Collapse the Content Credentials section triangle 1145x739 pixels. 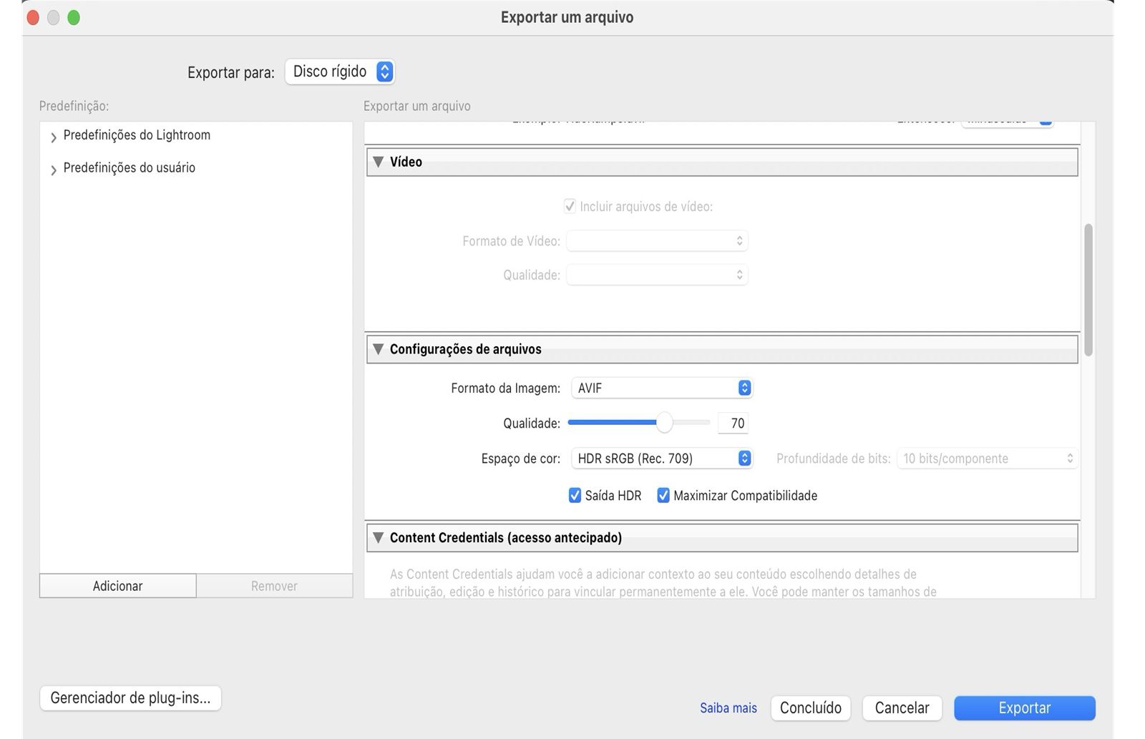(379, 537)
